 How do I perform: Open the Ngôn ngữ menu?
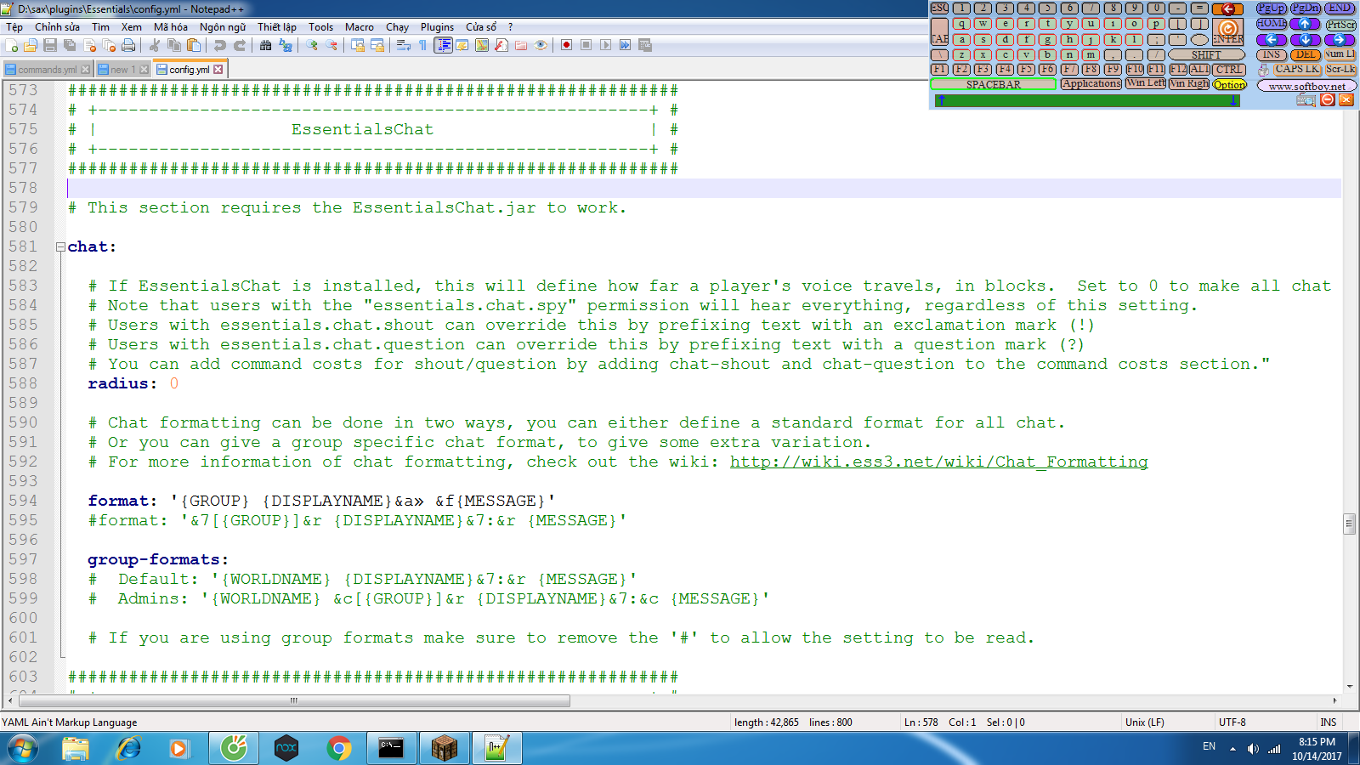(223, 27)
